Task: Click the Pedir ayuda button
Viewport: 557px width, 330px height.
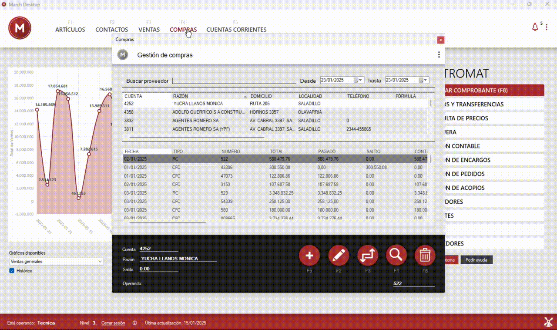Action: pos(476,260)
